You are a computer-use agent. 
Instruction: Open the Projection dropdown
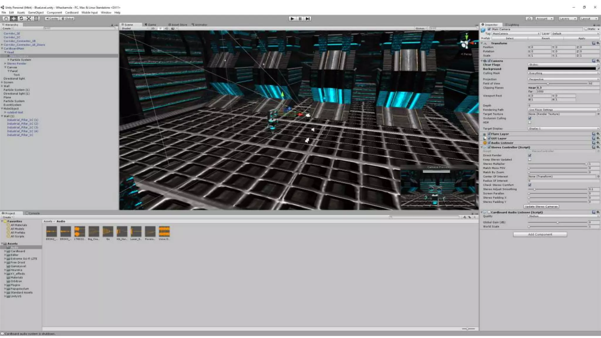click(x=563, y=79)
